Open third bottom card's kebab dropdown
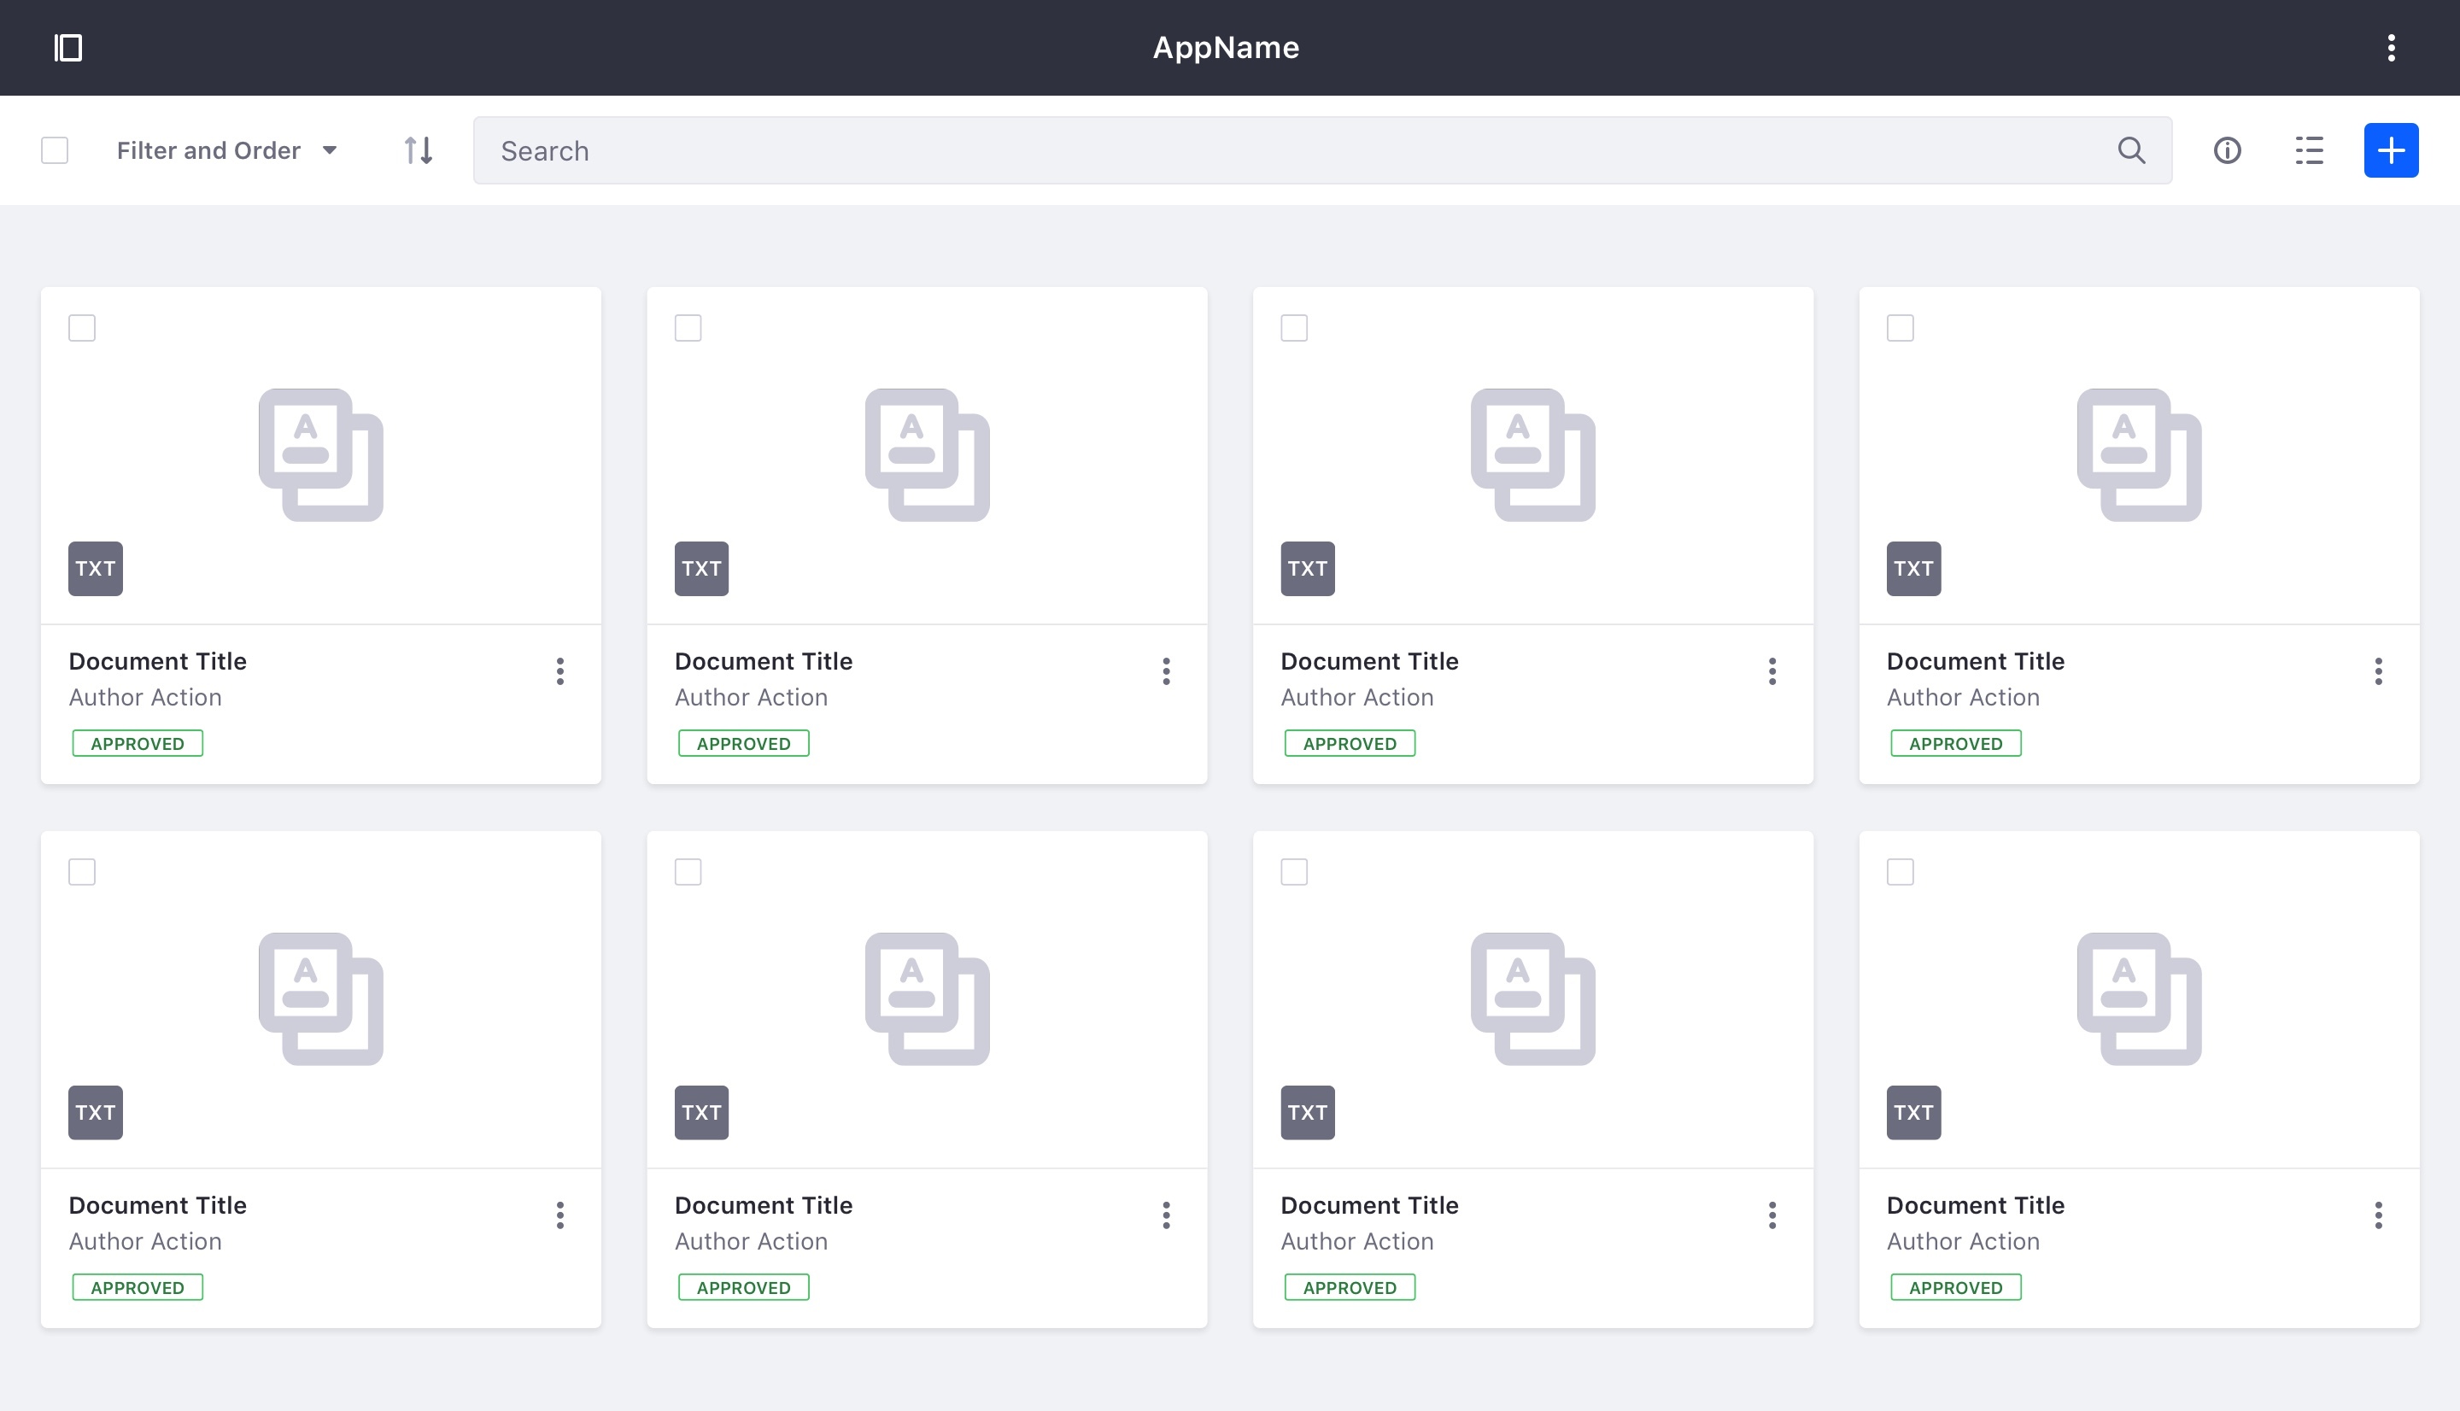2460x1411 pixels. (x=1772, y=1215)
